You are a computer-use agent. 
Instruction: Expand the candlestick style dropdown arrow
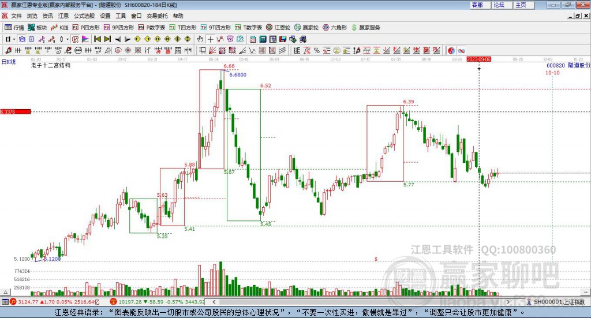click(68, 39)
